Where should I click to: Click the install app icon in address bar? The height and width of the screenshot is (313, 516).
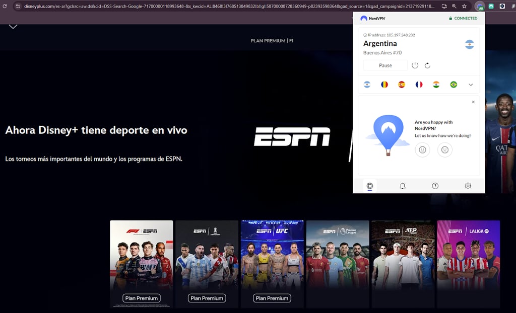pos(444,6)
